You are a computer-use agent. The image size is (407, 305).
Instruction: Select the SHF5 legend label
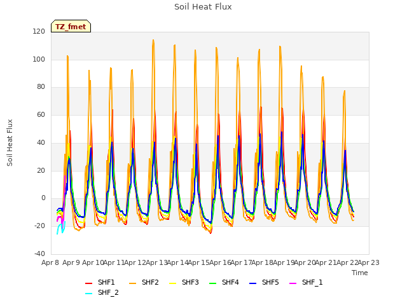pos(270,282)
